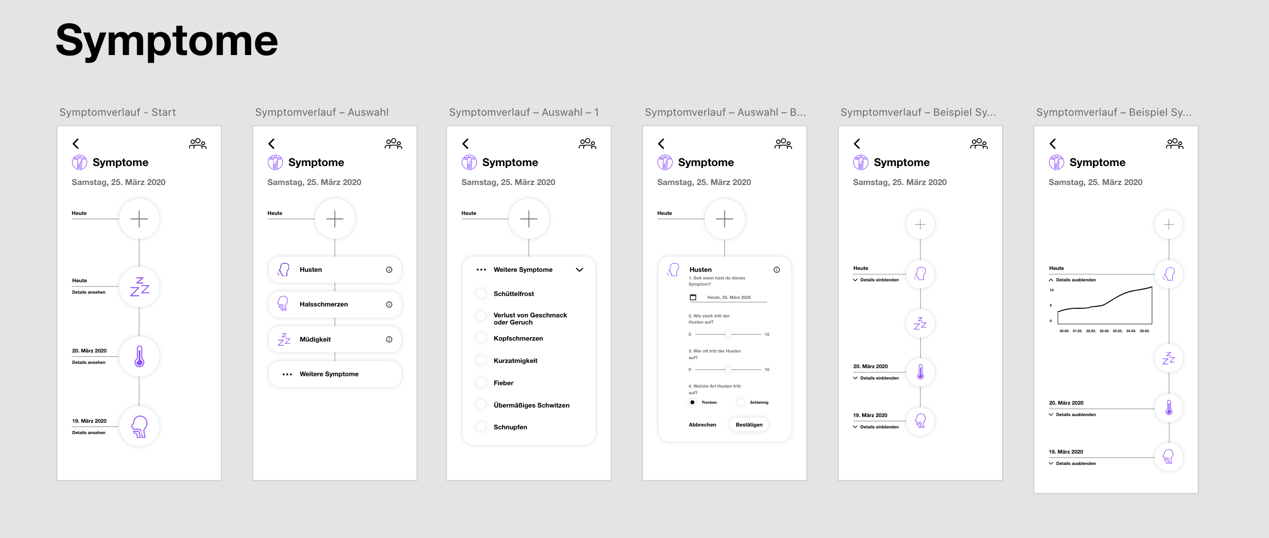
Task: Choose the Schleimig cough type option
Action: coord(740,403)
